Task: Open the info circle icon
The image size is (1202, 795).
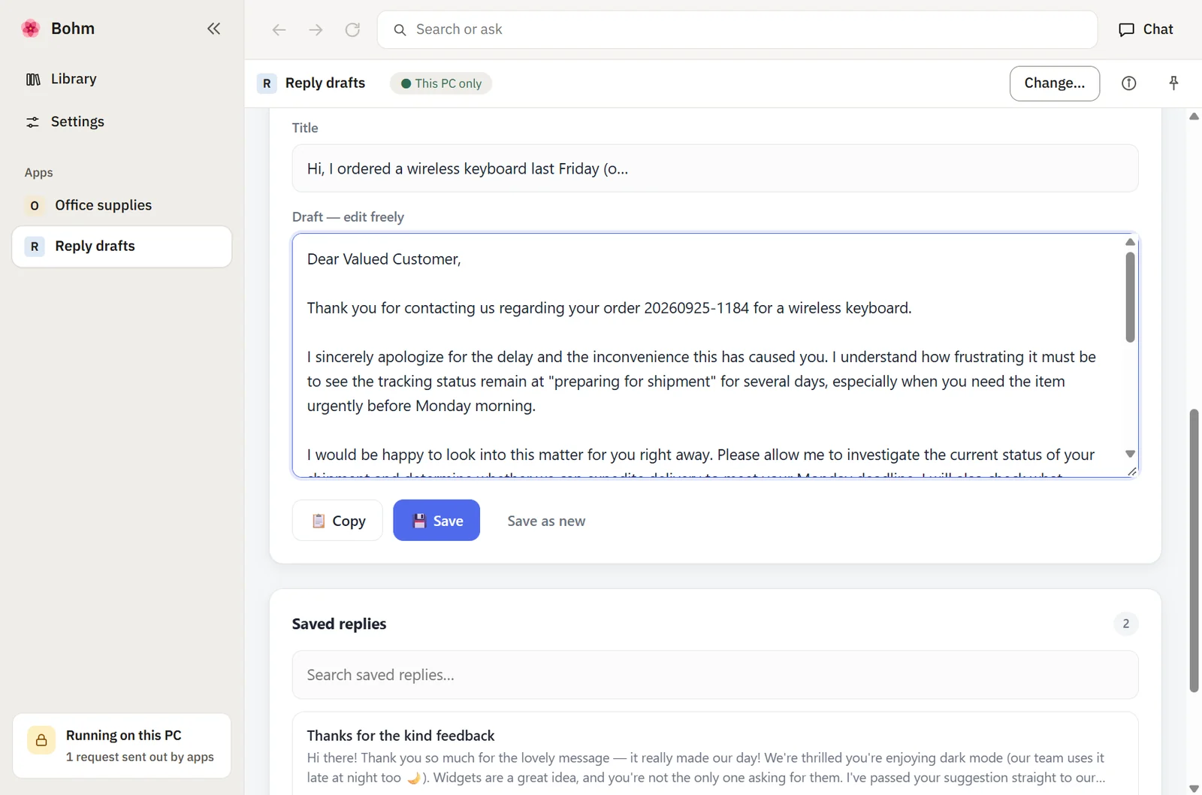Action: click(x=1128, y=83)
